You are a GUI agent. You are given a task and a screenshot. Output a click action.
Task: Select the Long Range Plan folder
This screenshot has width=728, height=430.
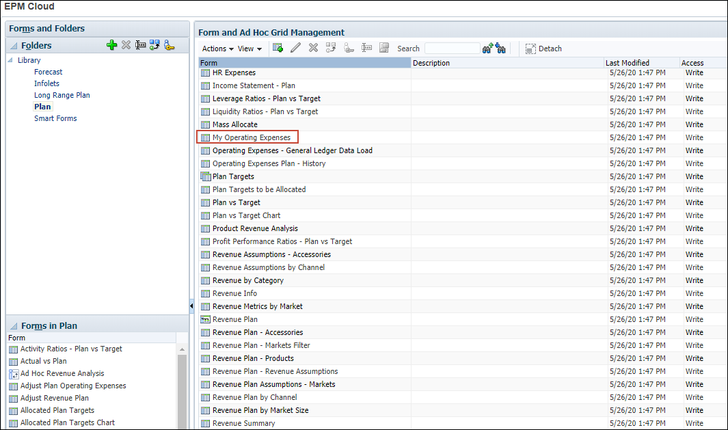(62, 95)
